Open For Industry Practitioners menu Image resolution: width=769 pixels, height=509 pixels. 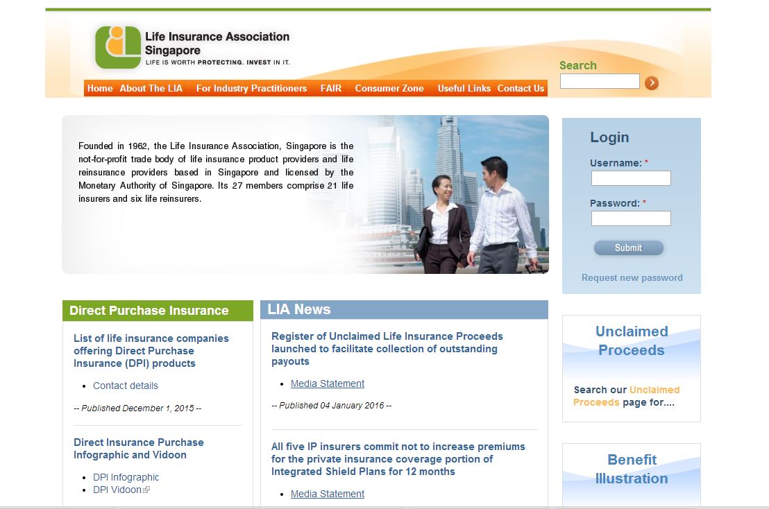pyautogui.click(x=251, y=89)
